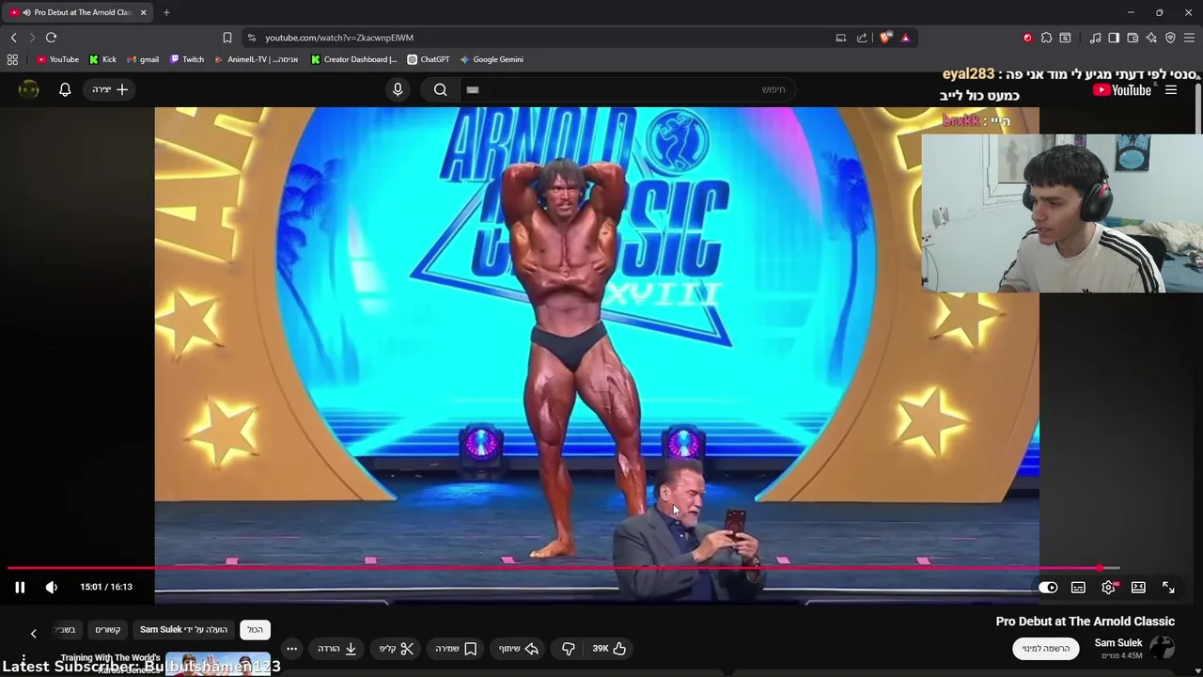Open the gmail bookmark
This screenshot has width=1203, height=677.
tap(143, 59)
